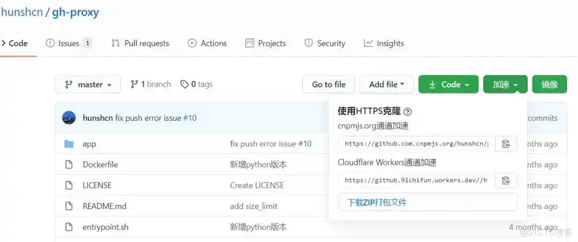Click the 4 months ago timestamp
Screen dimensions: 578x242
[533, 227]
